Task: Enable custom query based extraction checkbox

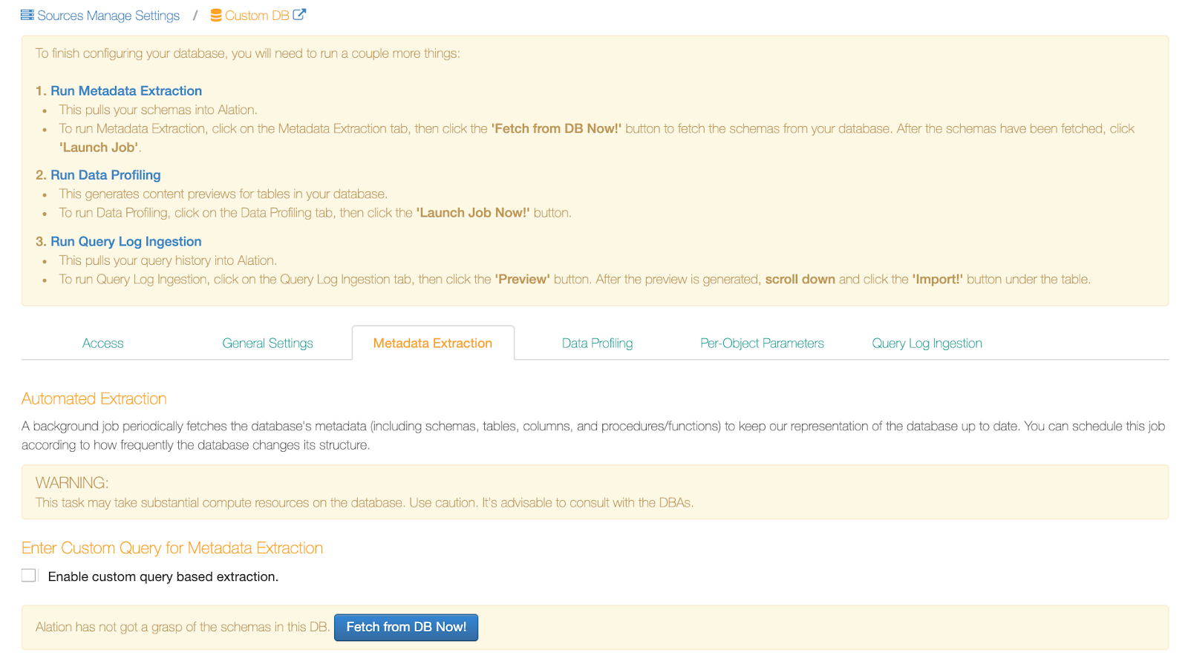Action: click(29, 576)
